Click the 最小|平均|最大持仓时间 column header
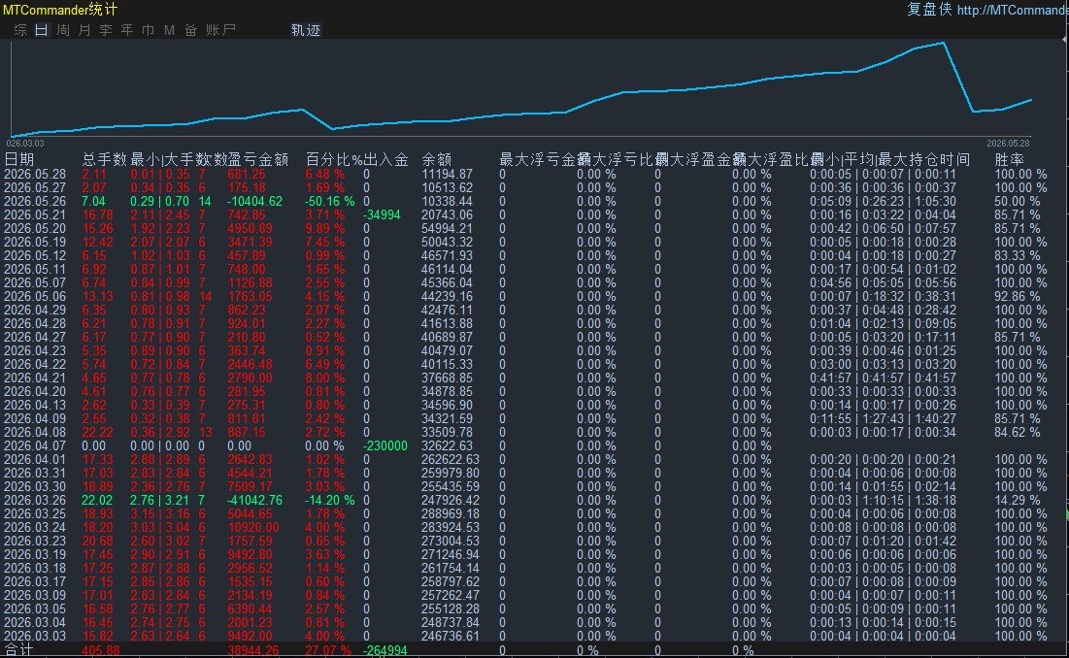 coord(889,159)
